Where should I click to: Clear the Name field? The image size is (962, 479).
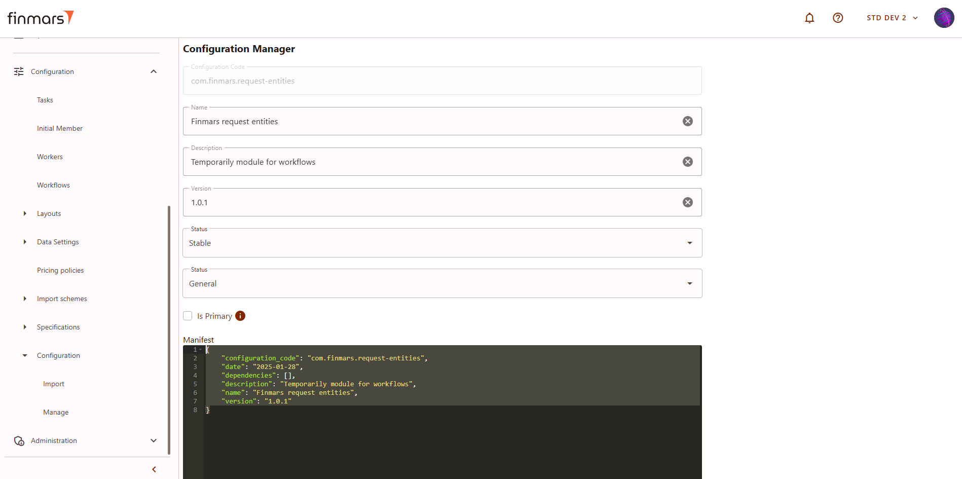tap(687, 121)
